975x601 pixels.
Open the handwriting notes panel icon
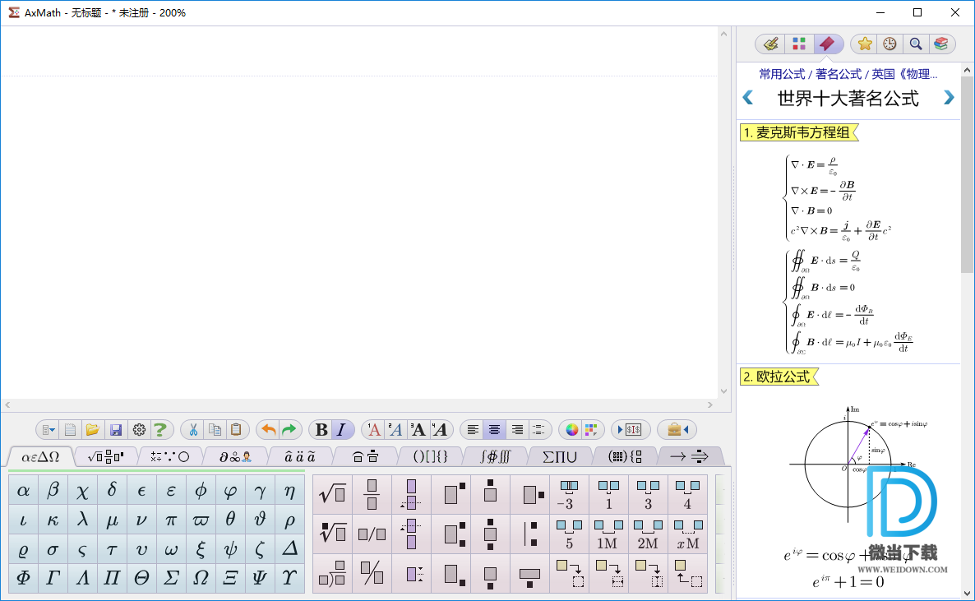click(x=771, y=44)
